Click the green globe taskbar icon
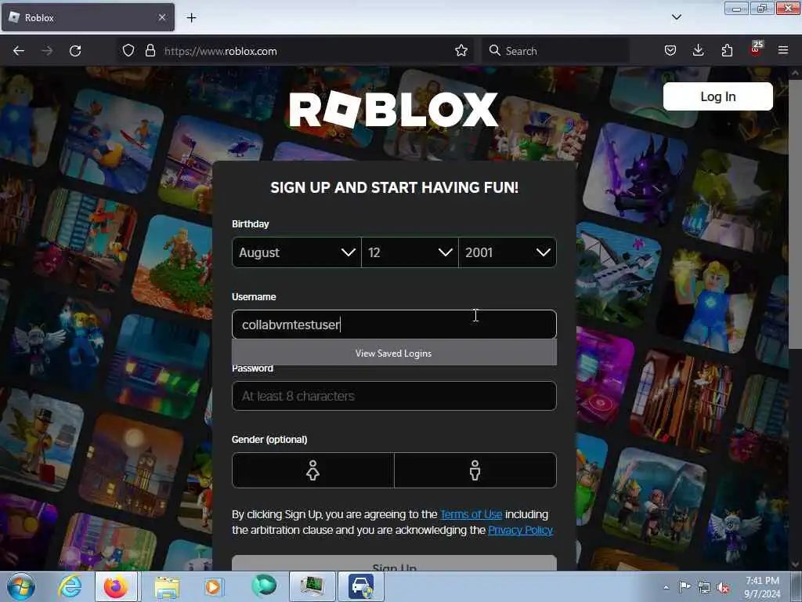 263,586
